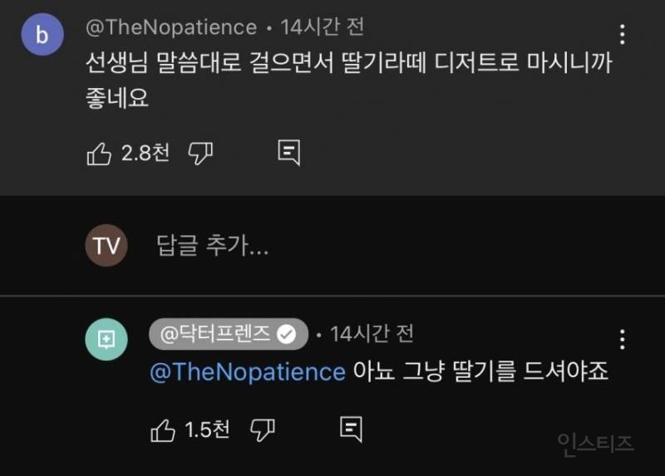Click the 14시간 전 timestamp on the top comment
This screenshot has height=476, width=665.
click(323, 27)
